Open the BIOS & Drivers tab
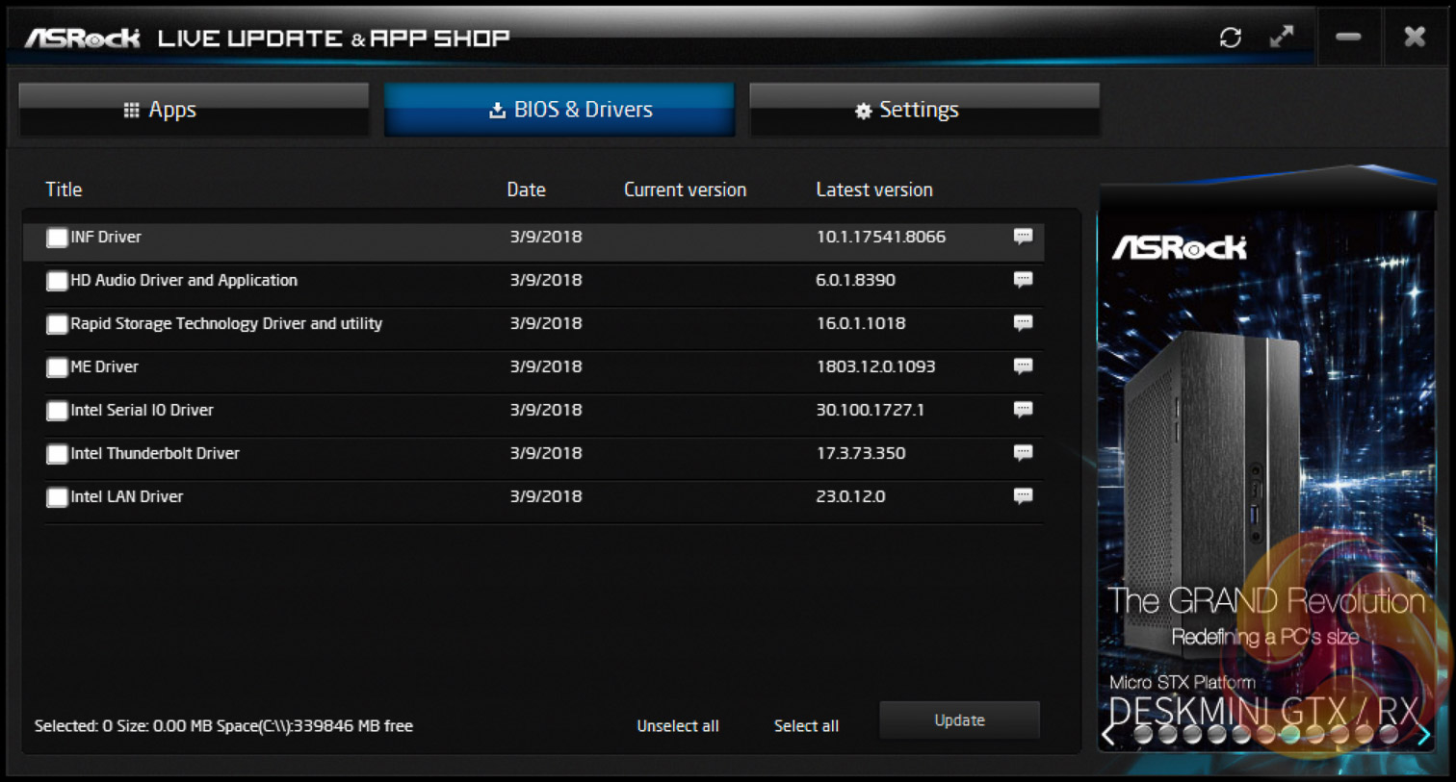The width and height of the screenshot is (1456, 782). pyautogui.click(x=559, y=110)
